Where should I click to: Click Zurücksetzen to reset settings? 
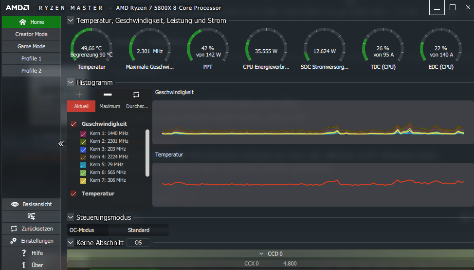(31, 229)
